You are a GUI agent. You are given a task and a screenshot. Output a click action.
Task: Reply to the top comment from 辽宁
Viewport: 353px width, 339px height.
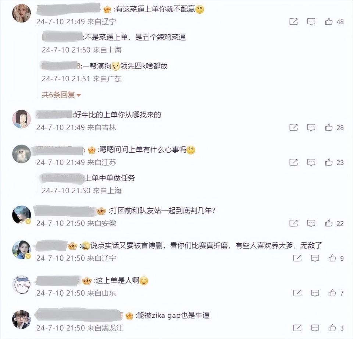pos(311,22)
